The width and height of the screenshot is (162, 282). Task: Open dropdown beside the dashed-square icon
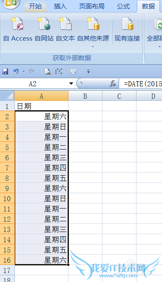(x=65, y=72)
